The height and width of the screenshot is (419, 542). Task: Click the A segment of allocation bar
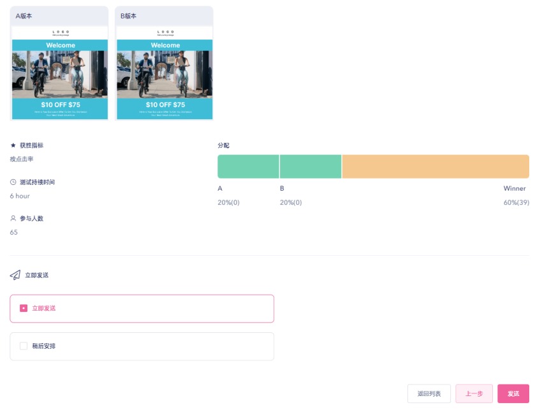tap(248, 166)
